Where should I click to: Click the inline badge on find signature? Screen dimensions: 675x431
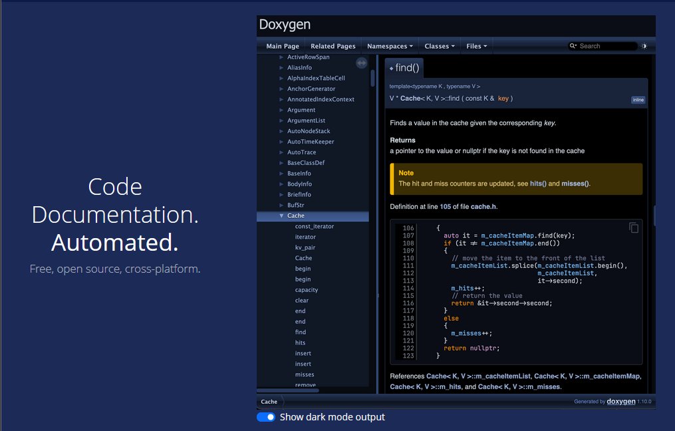(638, 100)
